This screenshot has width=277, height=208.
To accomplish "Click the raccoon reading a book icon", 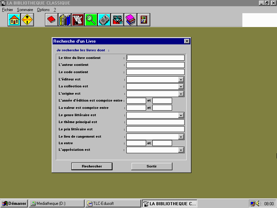I will click(117, 20).
